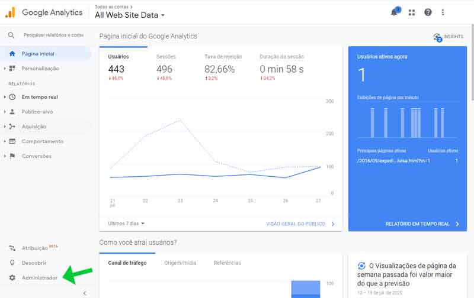
Task: Click the insight icon beside Visualizações de página
Action: 361,265
